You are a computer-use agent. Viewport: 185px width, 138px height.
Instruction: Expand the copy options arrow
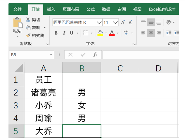[x=44, y=28]
